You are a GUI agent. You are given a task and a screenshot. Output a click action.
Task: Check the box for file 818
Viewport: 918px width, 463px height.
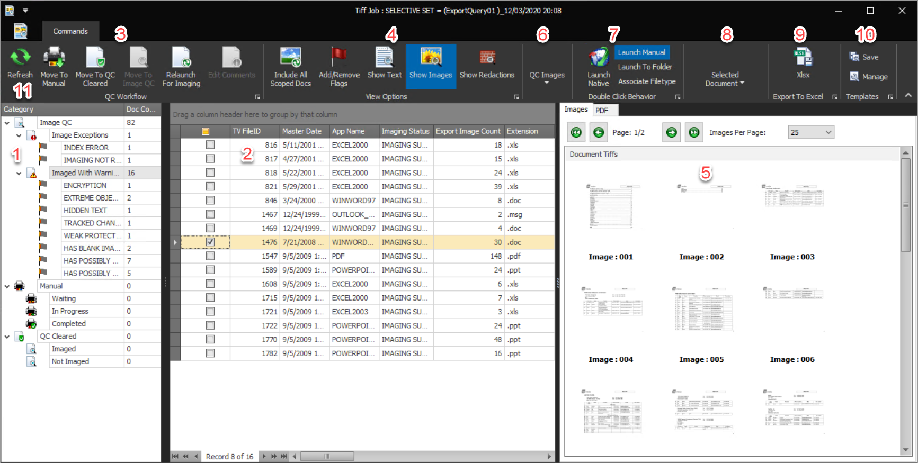(x=210, y=173)
